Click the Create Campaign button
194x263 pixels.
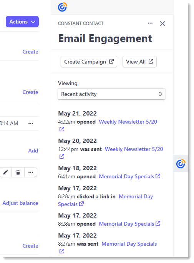[x=89, y=62]
